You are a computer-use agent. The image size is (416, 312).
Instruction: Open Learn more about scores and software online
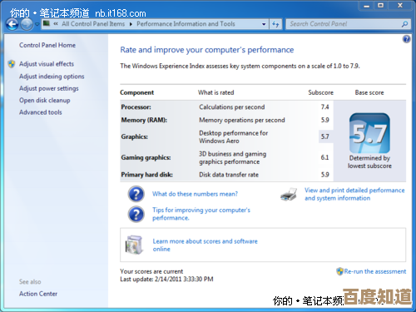(x=205, y=245)
